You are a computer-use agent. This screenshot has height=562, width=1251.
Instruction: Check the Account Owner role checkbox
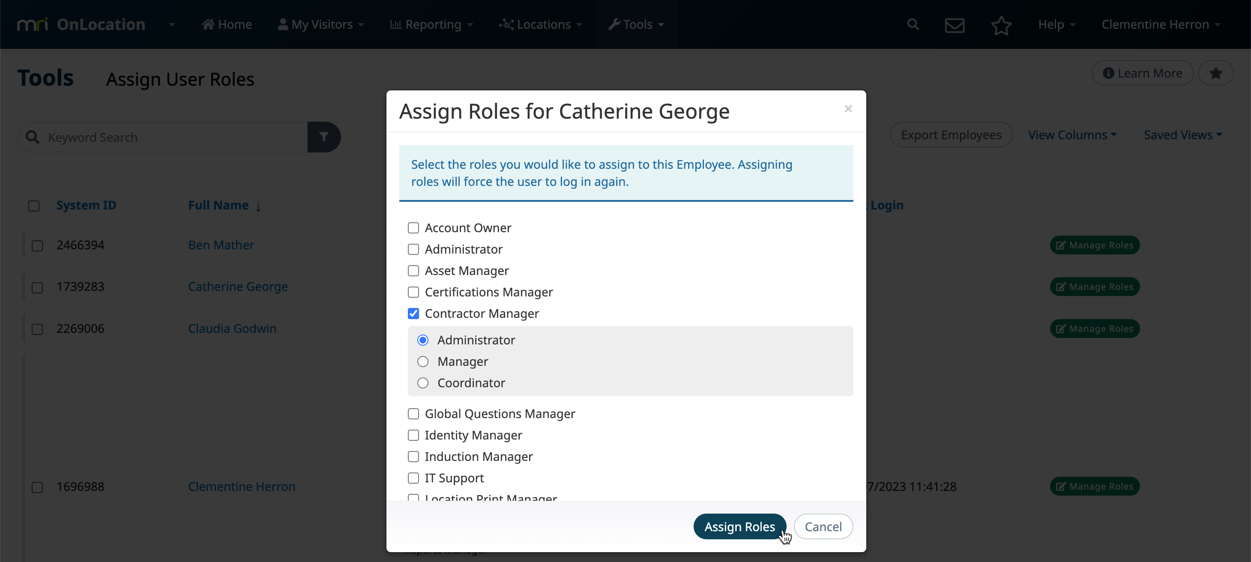pos(413,228)
